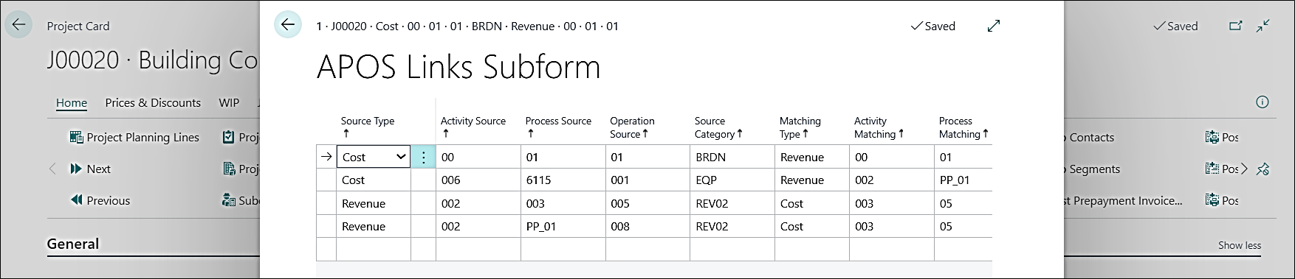Sort by Activity Matching column header
This screenshot has height=279, width=1295.
(879, 127)
